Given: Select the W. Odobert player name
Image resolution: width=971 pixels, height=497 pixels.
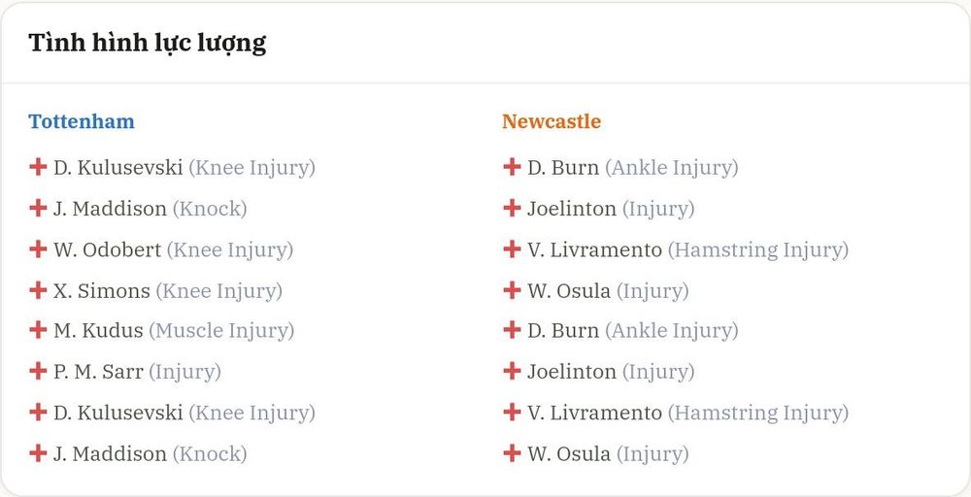Looking at the screenshot, I should pos(107,249).
